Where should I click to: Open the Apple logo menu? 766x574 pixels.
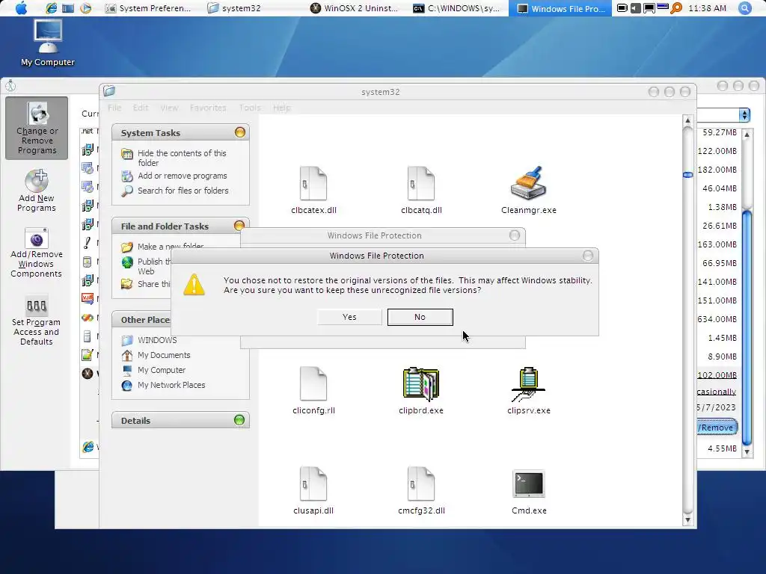pos(22,7)
